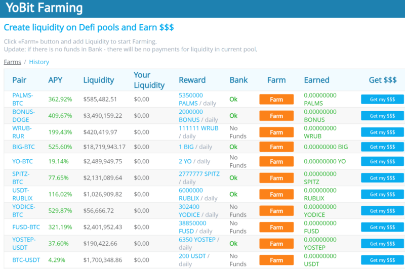Open the WRUB-RUR pair link
This screenshot has width=405, height=270.
[x=22, y=132]
